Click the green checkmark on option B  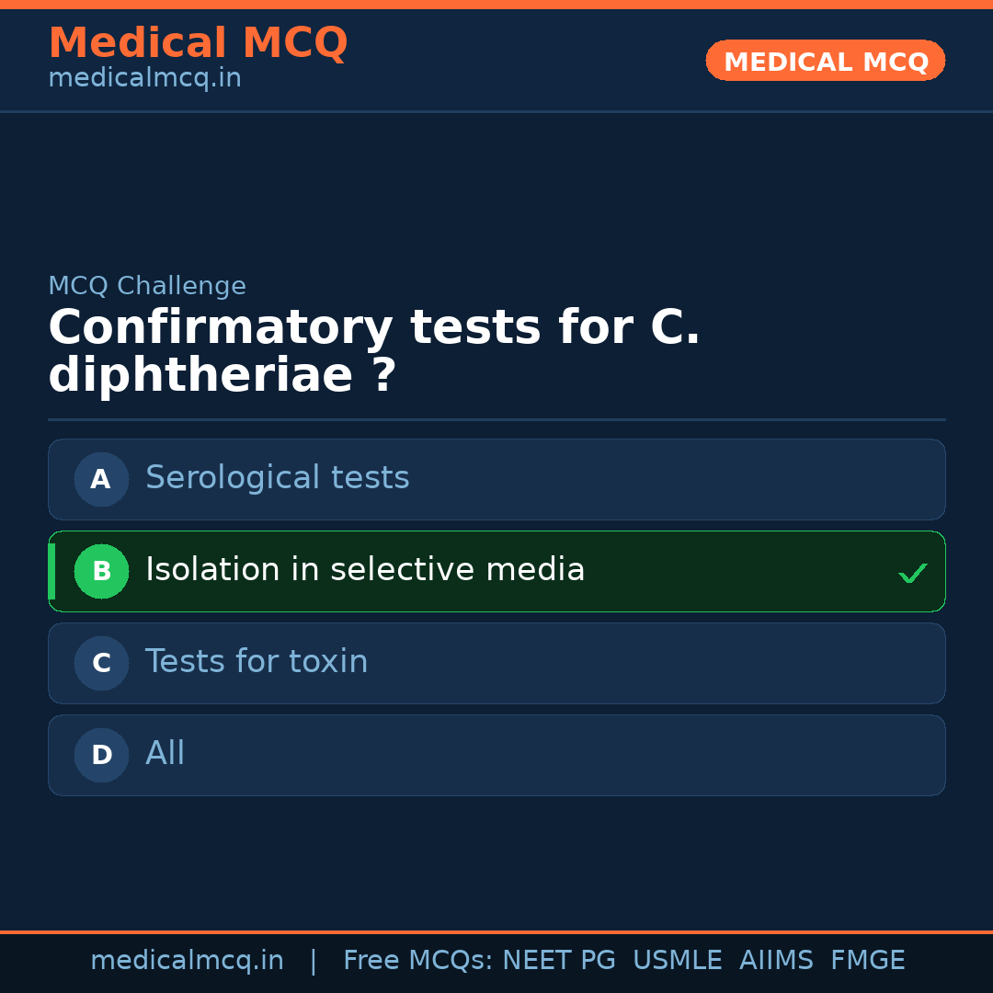912,573
